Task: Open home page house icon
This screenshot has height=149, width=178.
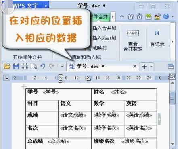Action: pyautogui.click(x=139, y=16)
